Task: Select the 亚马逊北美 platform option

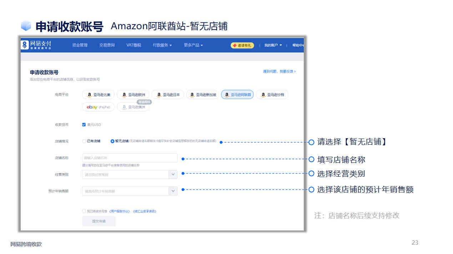Action: tap(99, 95)
